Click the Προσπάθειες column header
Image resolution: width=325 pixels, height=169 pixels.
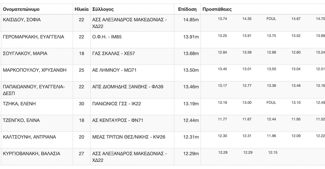217,9
